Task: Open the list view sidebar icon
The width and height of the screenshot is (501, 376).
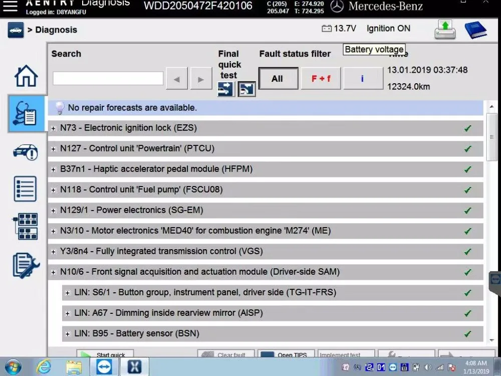Action: [25, 189]
